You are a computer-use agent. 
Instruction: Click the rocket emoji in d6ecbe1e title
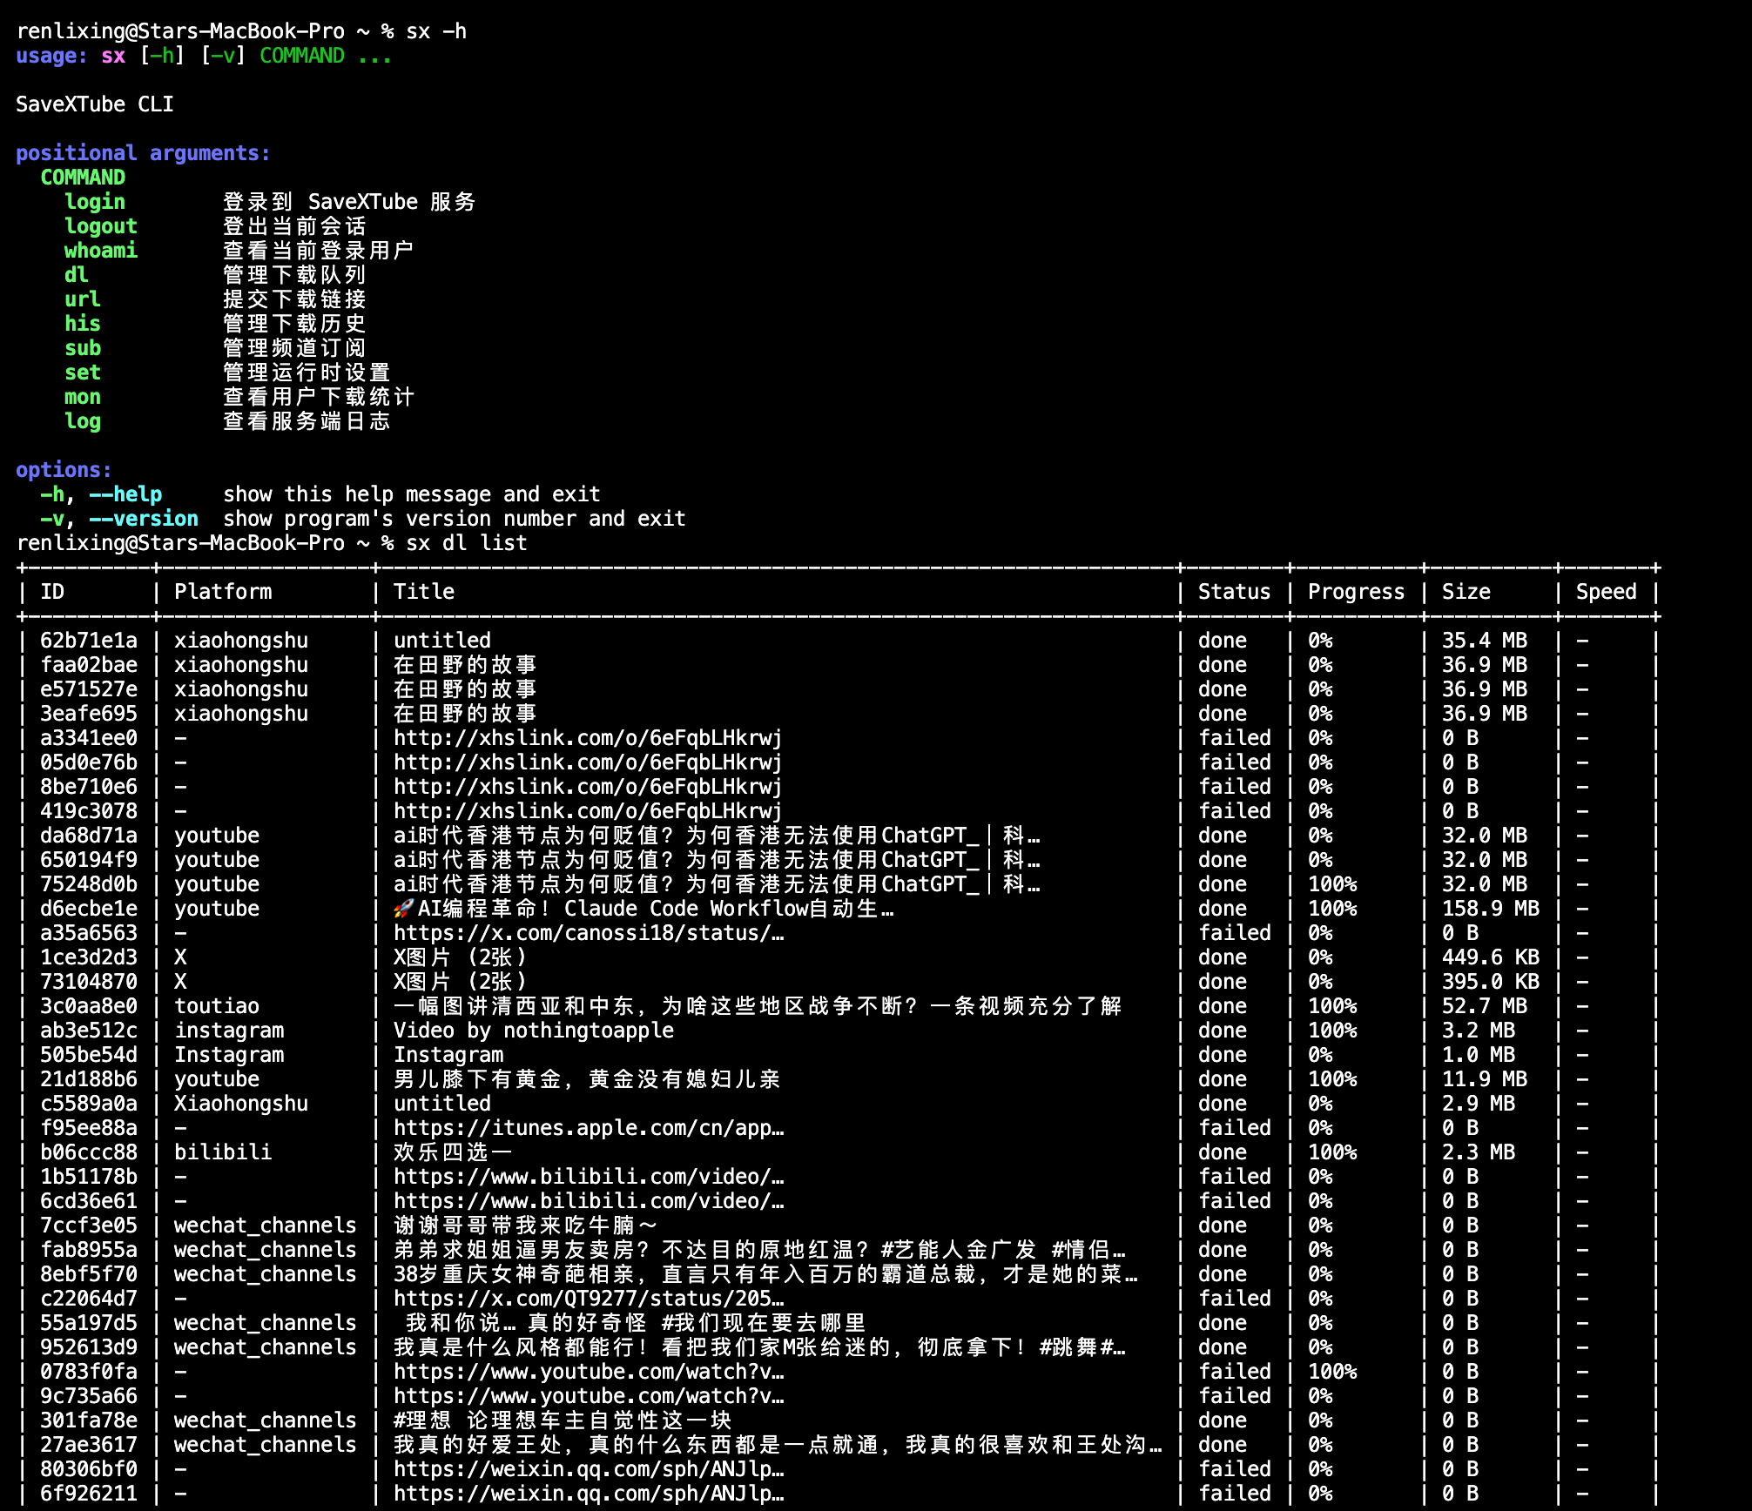pyautogui.click(x=403, y=909)
